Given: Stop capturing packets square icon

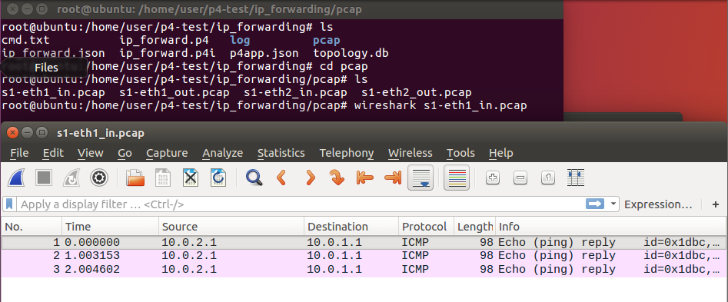Looking at the screenshot, I should (x=44, y=178).
